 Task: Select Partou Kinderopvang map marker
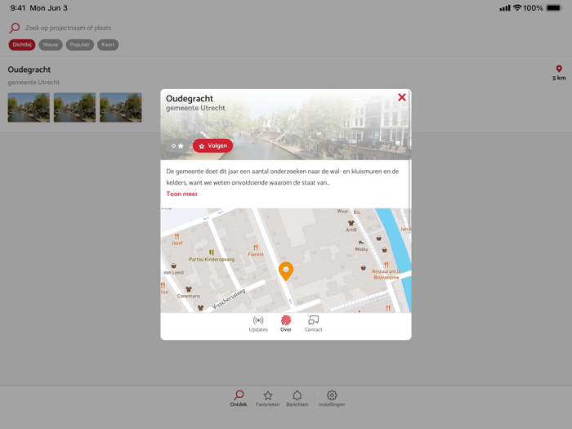pyautogui.click(x=212, y=256)
